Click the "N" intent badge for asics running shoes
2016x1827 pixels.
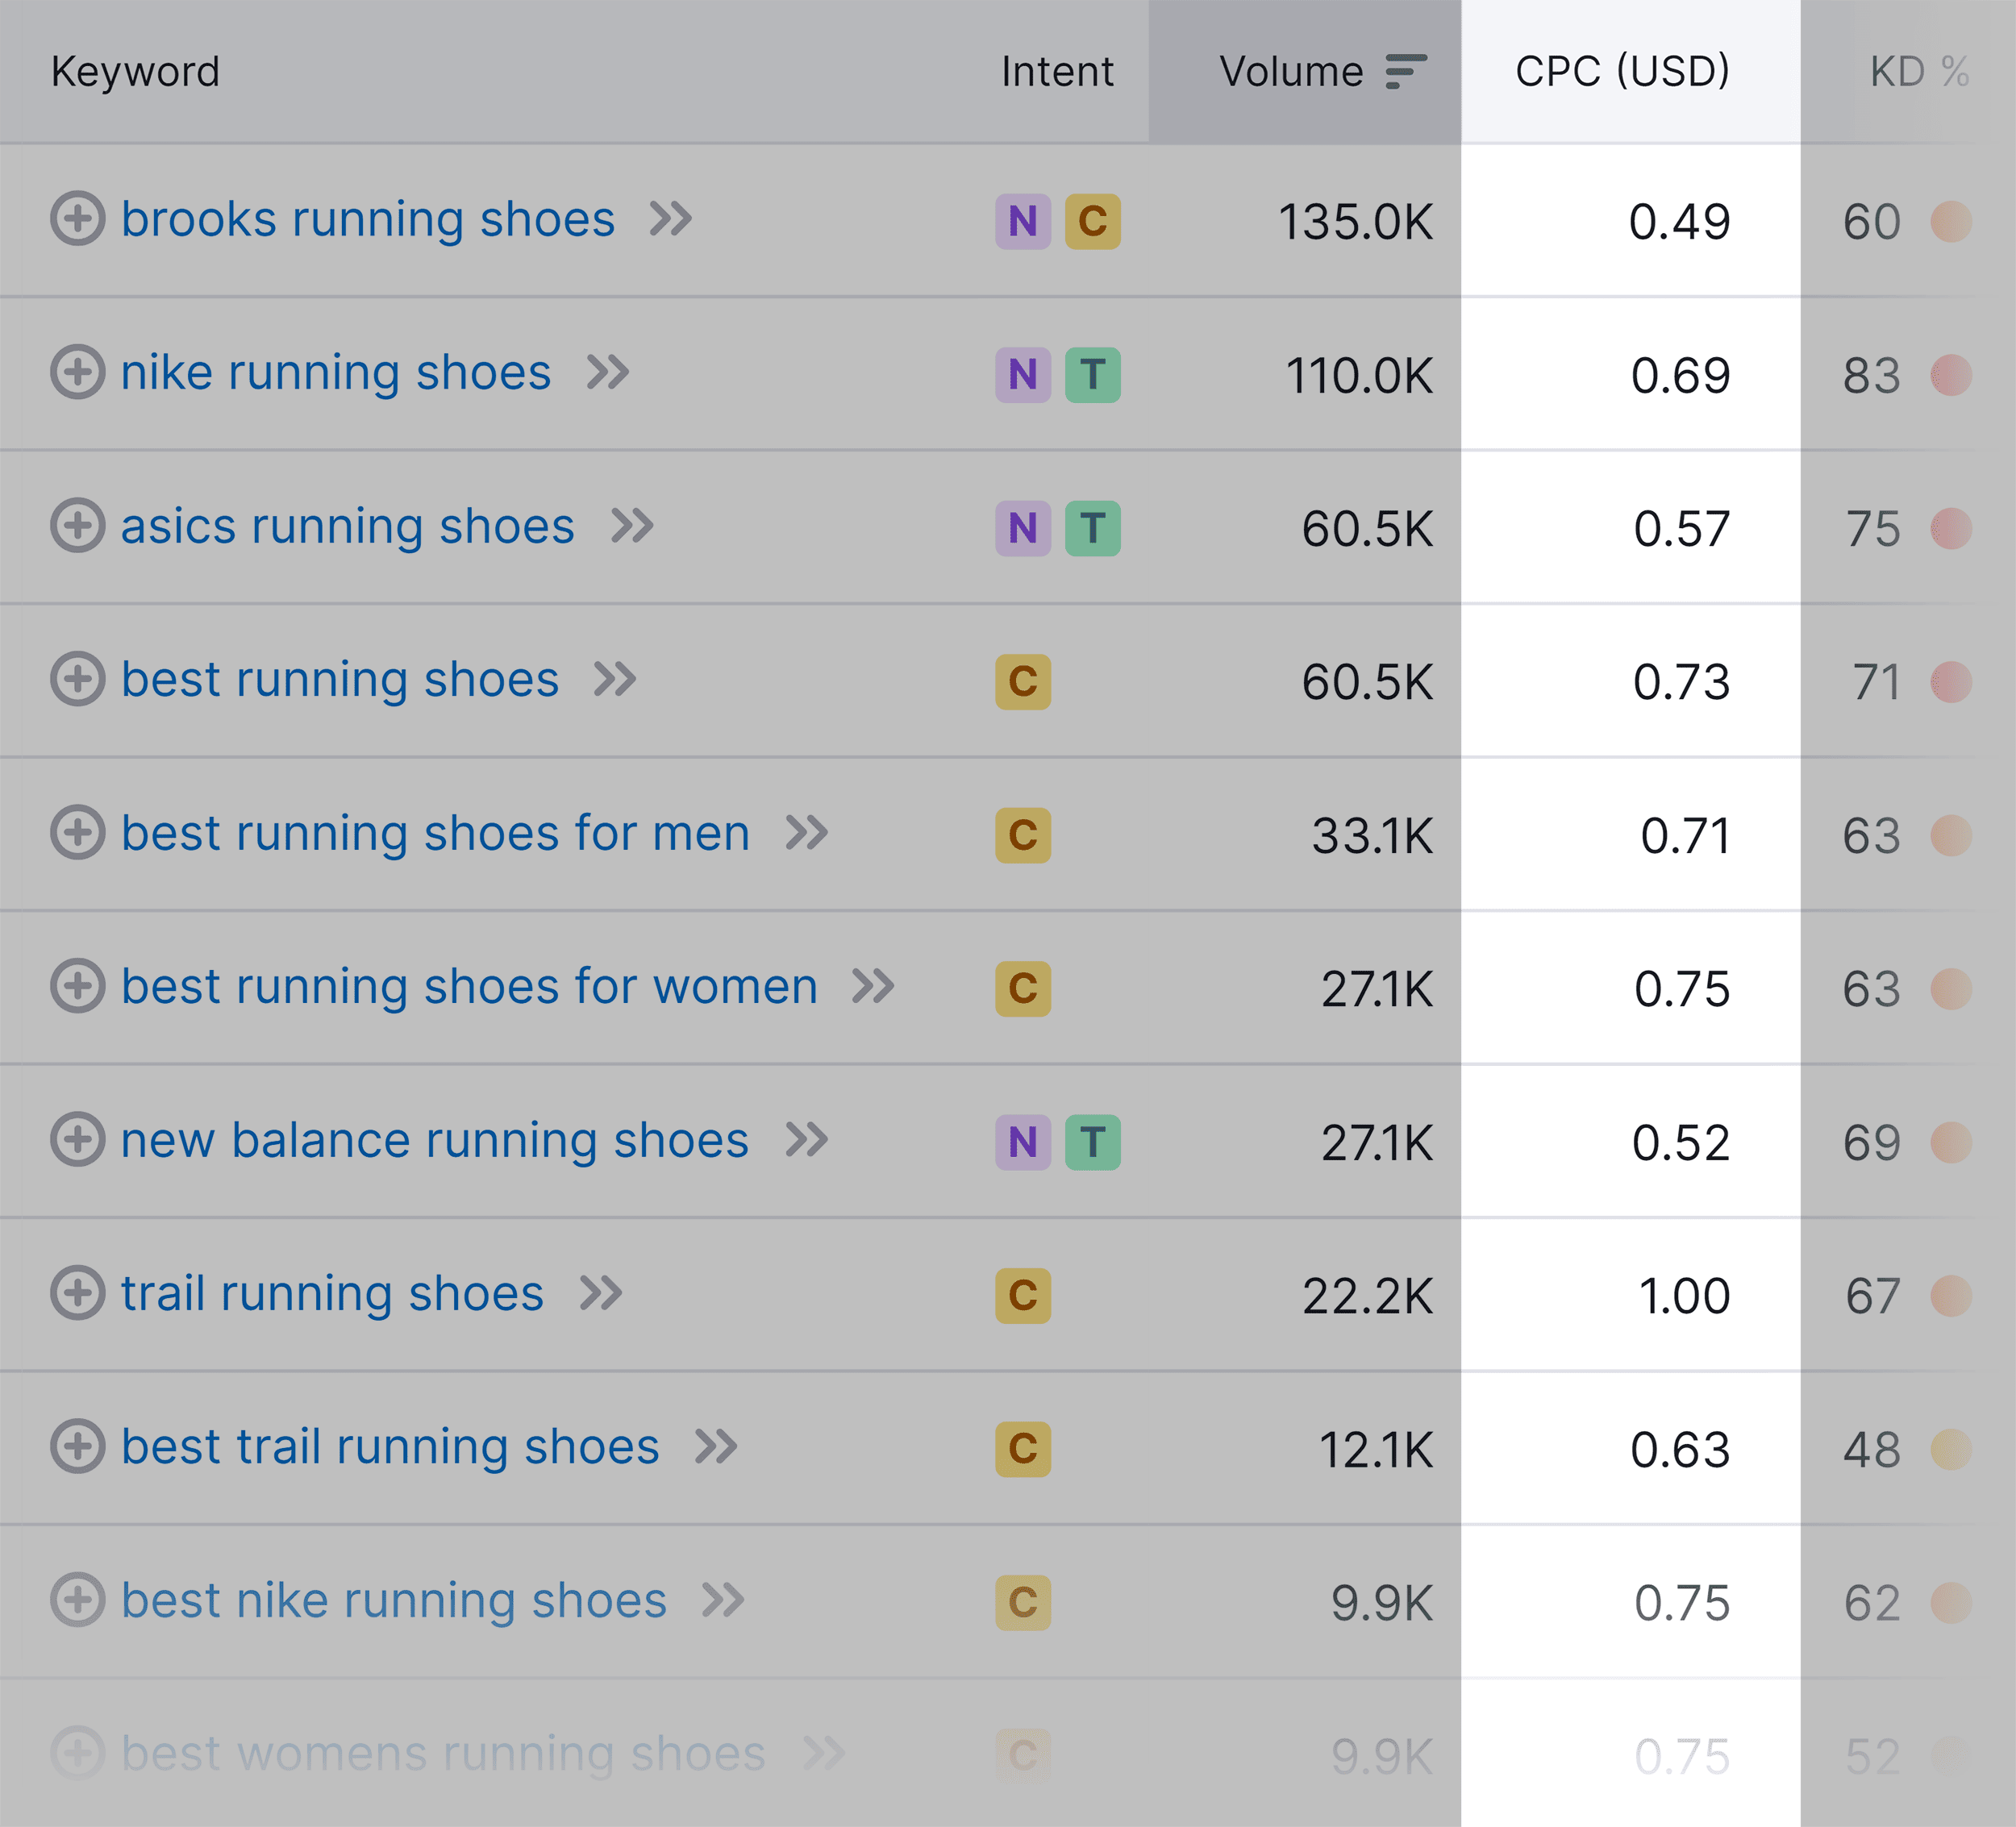click(1022, 529)
